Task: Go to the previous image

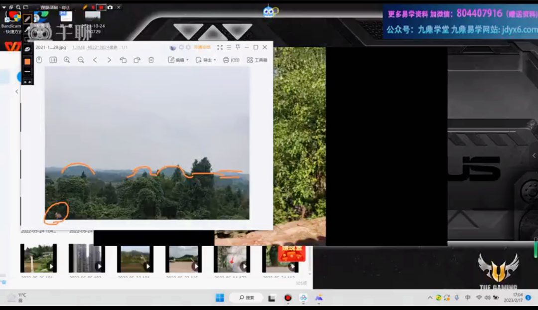Action: 95,60
